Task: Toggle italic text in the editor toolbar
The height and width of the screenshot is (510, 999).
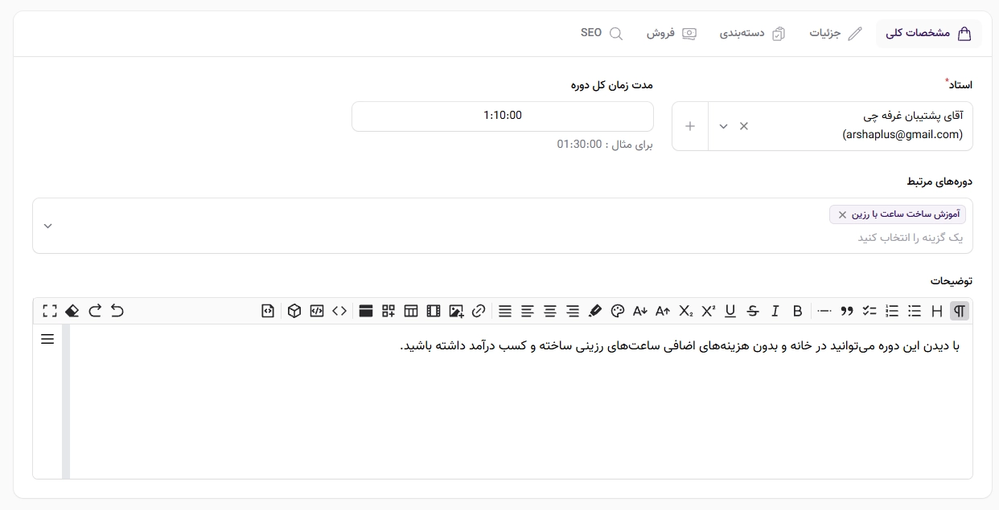Action: pyautogui.click(x=775, y=311)
